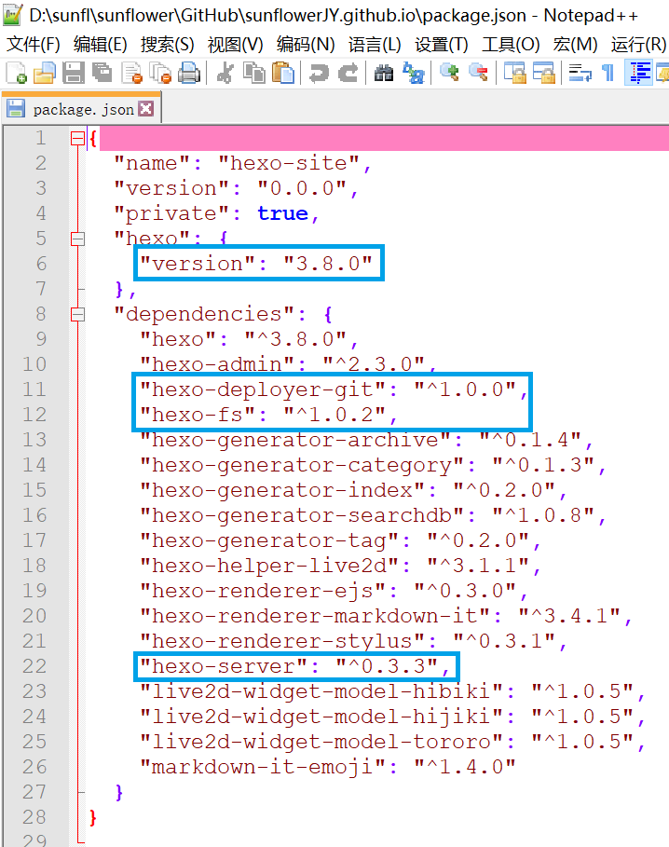Screen dimensions: 669x847
Task: Click line number 11 in the margin
Action: pyautogui.click(x=34, y=389)
